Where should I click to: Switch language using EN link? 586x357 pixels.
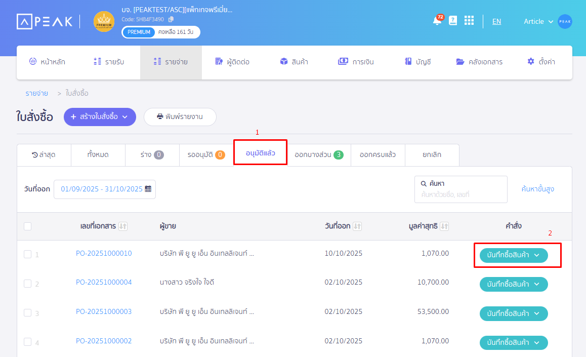coord(496,21)
